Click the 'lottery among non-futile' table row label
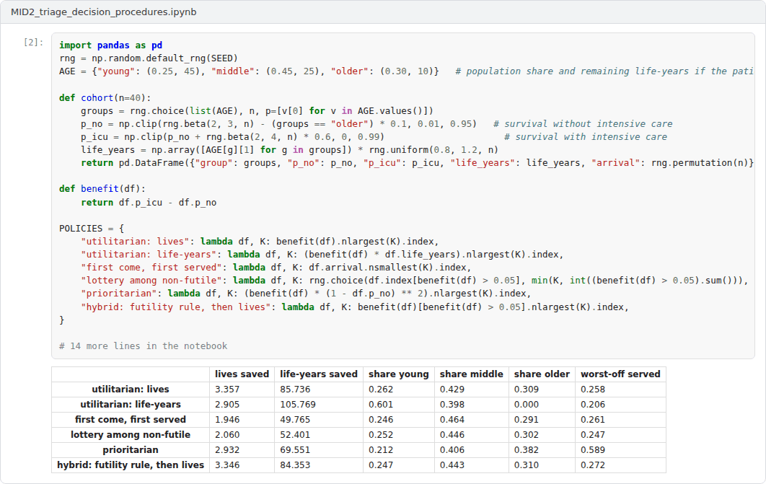This screenshot has width=766, height=484. click(x=131, y=435)
